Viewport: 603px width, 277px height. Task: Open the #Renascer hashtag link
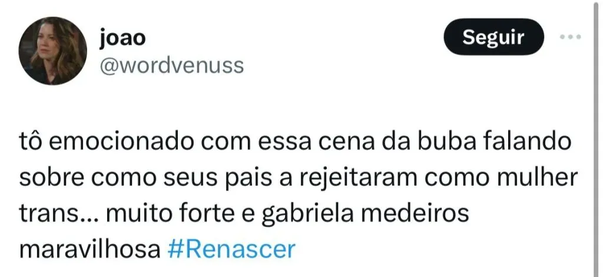pyautogui.click(x=231, y=249)
